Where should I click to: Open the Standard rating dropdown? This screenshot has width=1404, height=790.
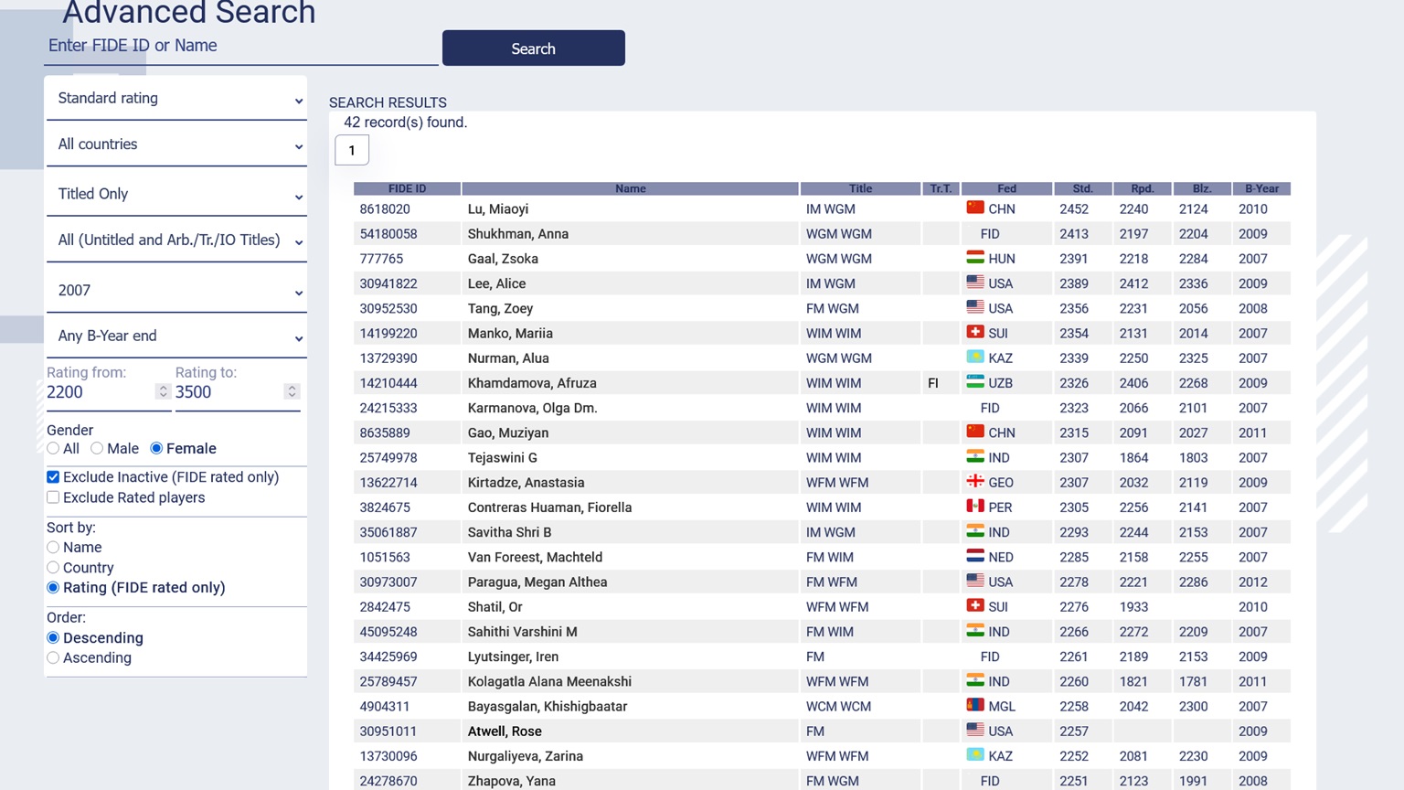(176, 98)
